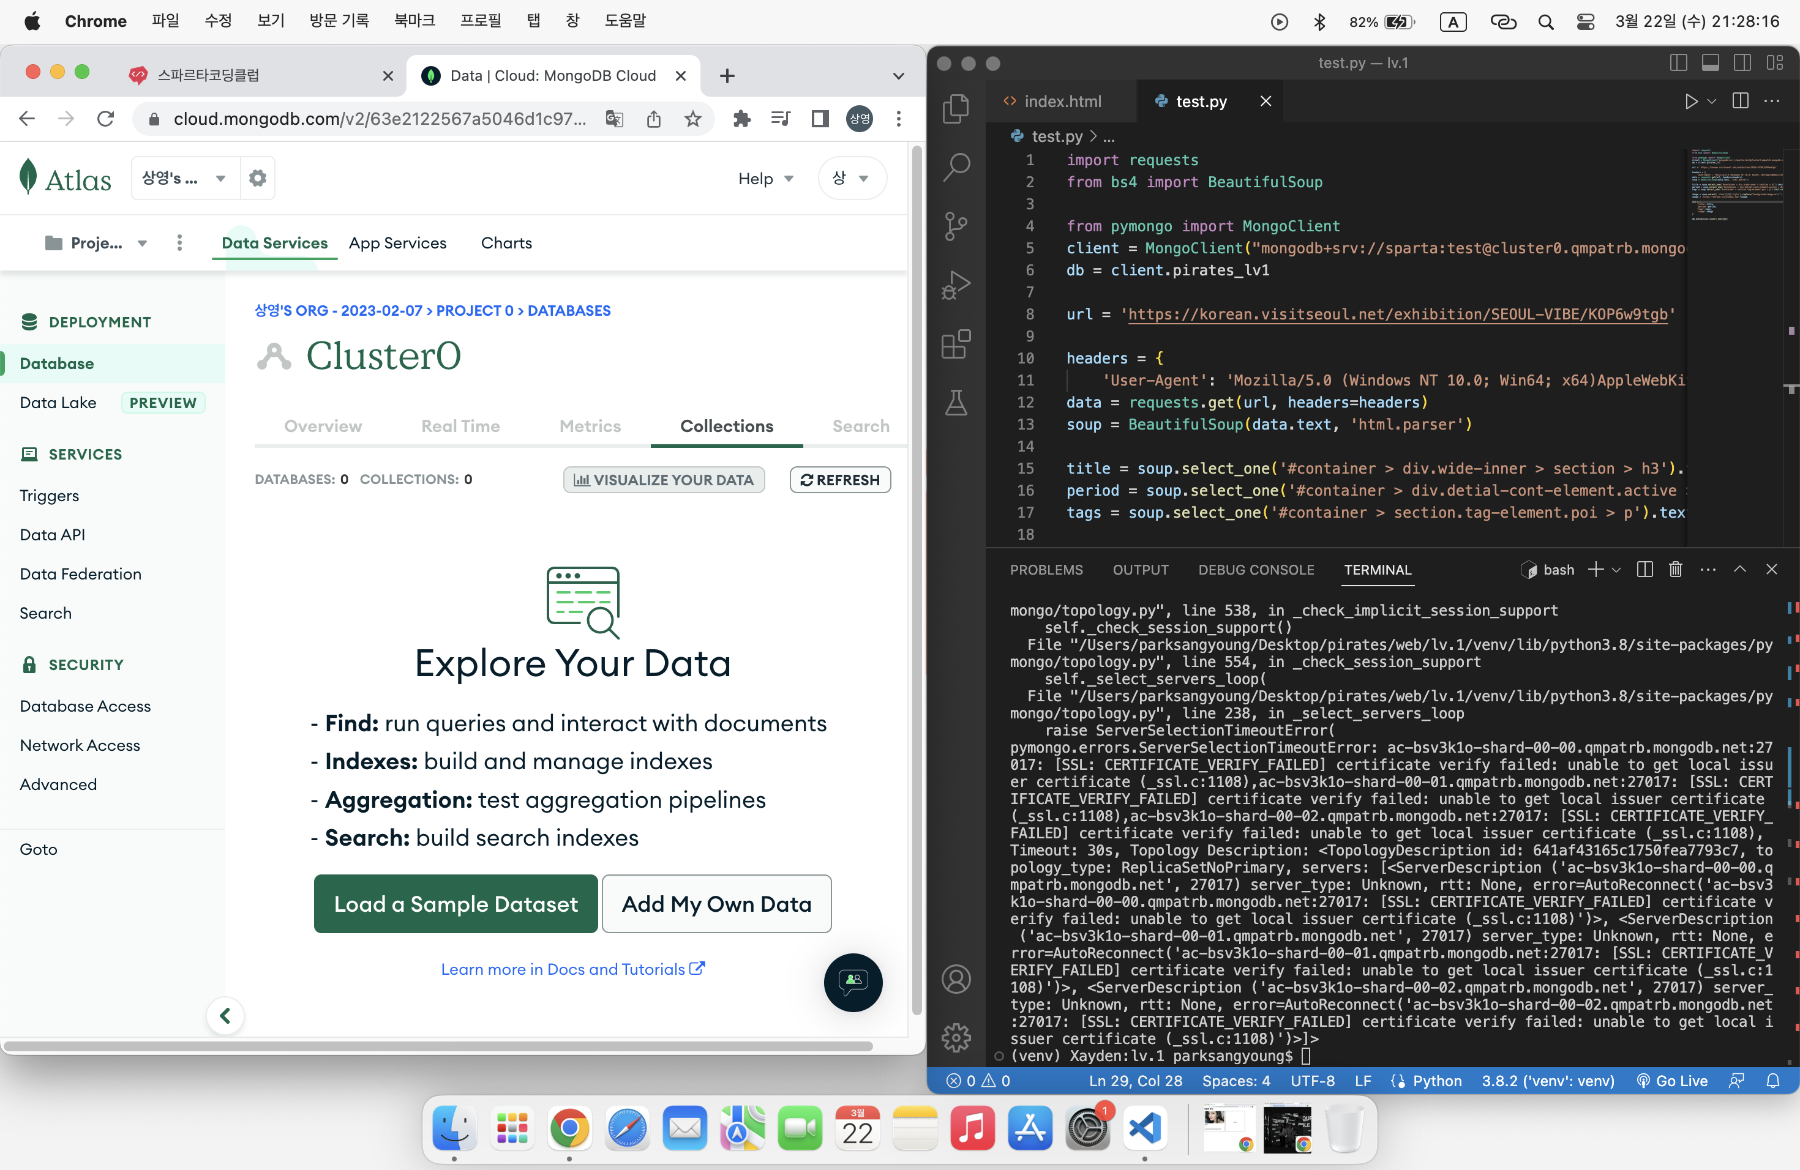Open Atlas organization settings gear

tap(258, 178)
